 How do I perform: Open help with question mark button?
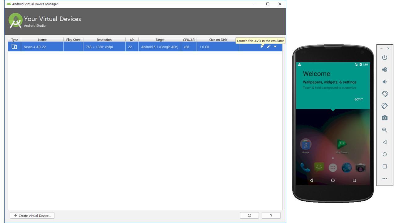pyautogui.click(x=271, y=216)
